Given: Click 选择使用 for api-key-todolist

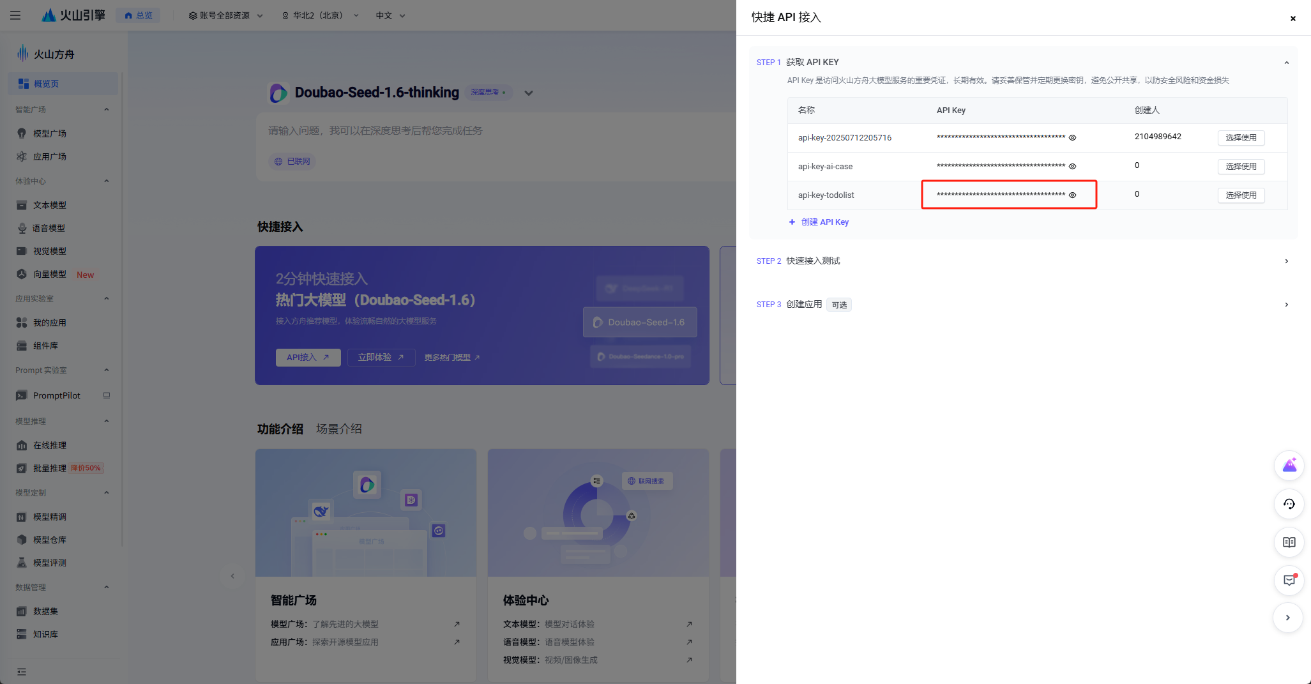Looking at the screenshot, I should (x=1241, y=195).
